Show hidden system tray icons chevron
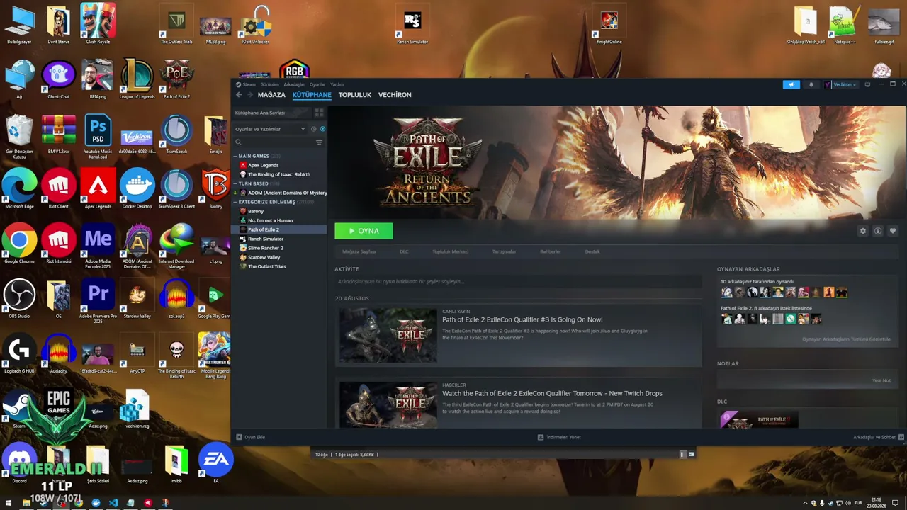Viewport: 907px width, 510px height. (805, 503)
